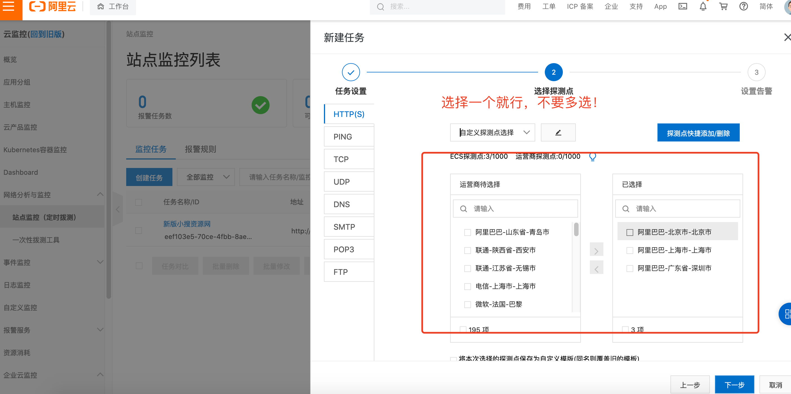Click 探测点快捷添加/删除 button
This screenshot has width=791, height=394.
coord(698,133)
